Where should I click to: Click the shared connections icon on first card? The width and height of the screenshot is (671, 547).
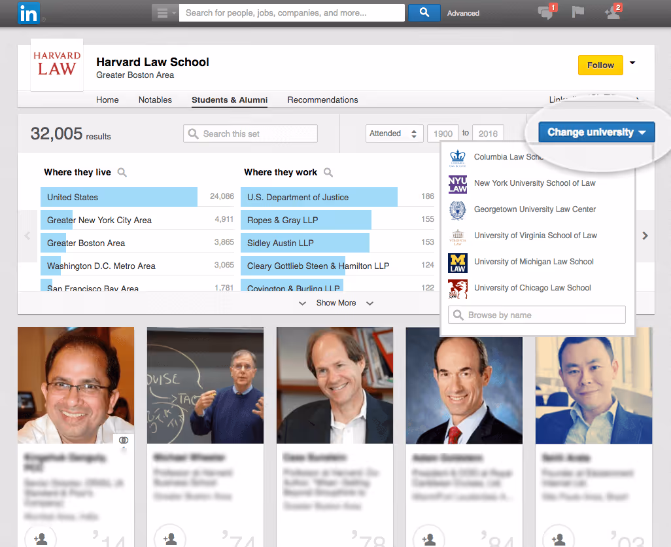pyautogui.click(x=124, y=440)
